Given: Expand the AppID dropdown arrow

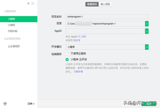Looking at the screenshot, I should coord(147,31).
